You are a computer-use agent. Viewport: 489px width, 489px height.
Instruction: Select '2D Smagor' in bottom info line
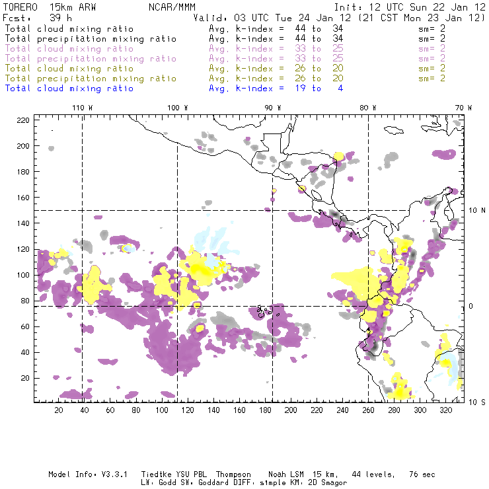pyautogui.click(x=328, y=483)
